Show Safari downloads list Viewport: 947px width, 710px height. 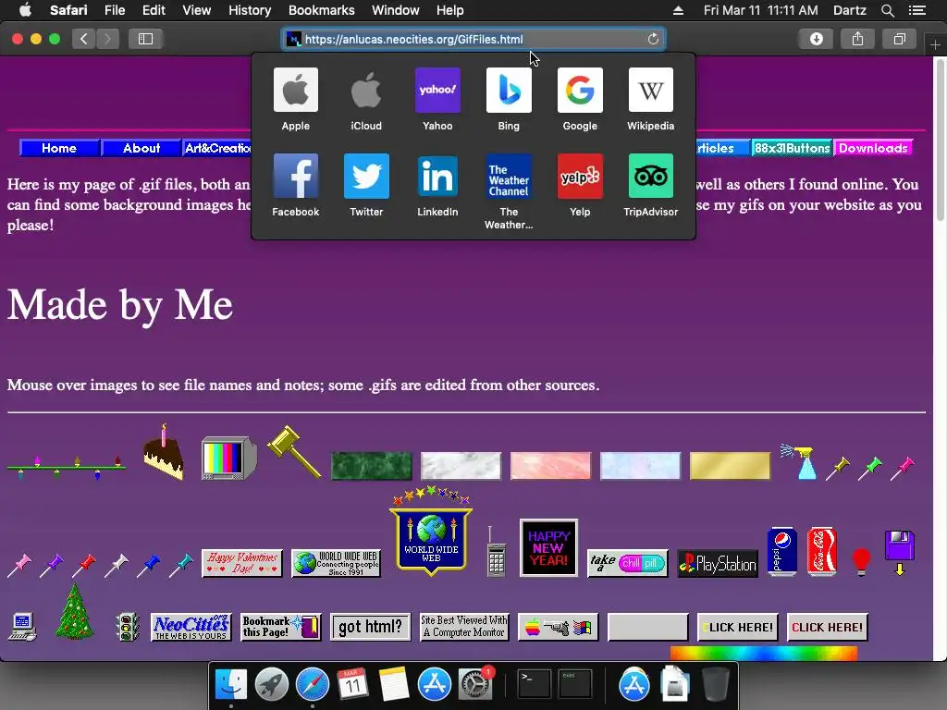(816, 39)
